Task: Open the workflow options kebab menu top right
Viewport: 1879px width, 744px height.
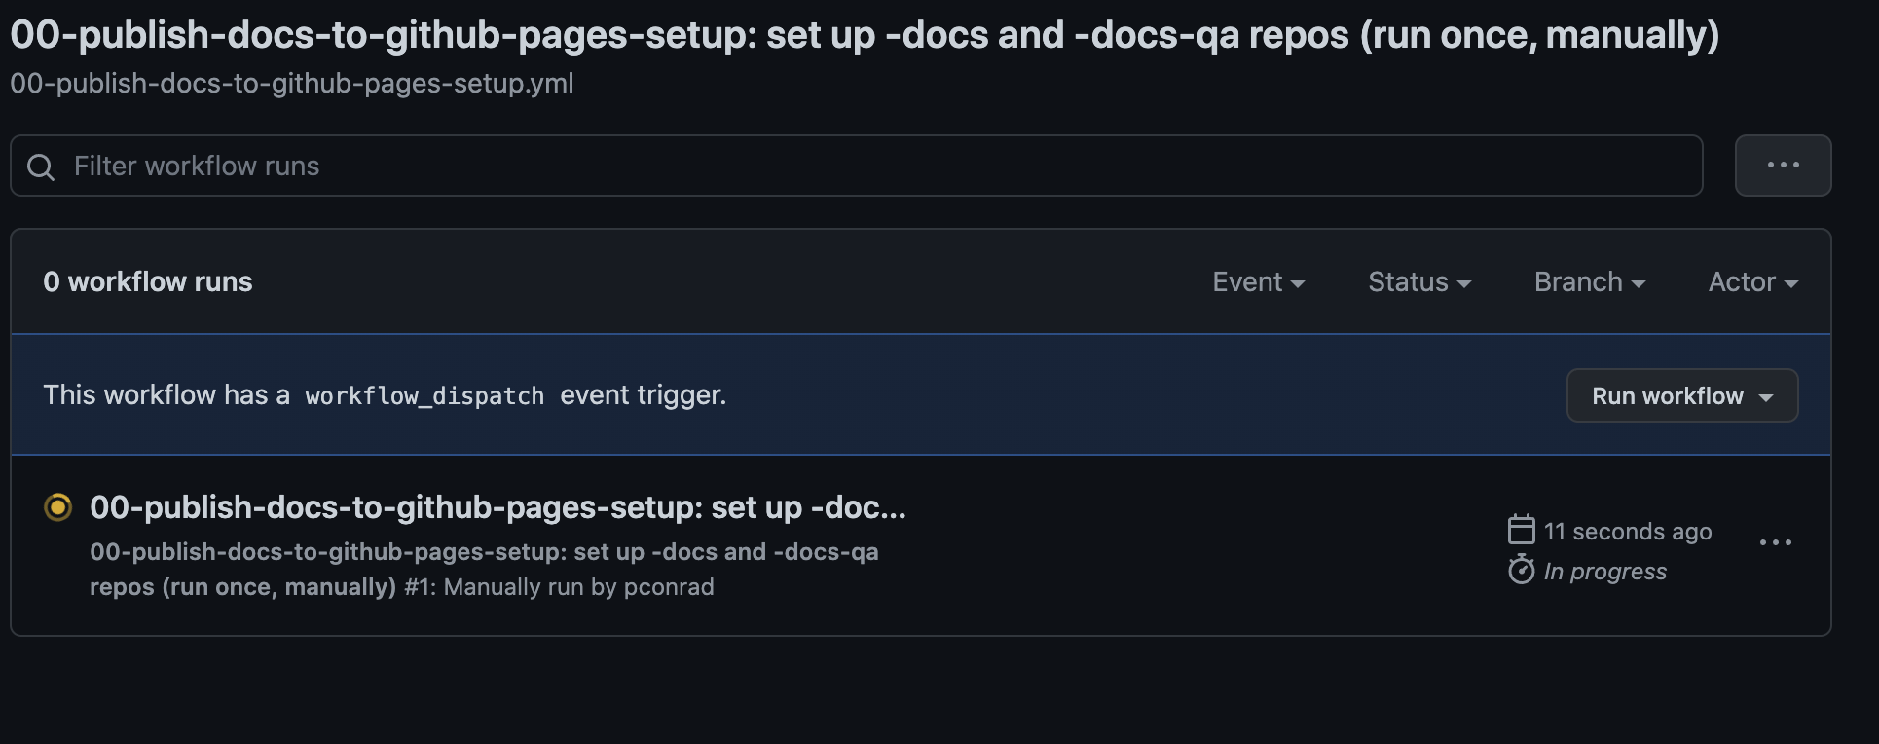Action: click(x=1784, y=165)
